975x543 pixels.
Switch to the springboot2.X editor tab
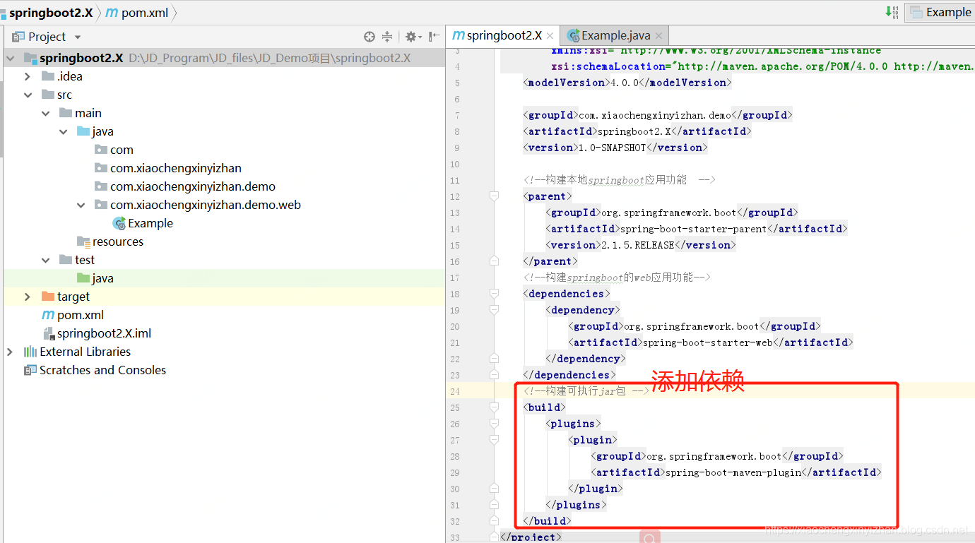tap(504, 35)
